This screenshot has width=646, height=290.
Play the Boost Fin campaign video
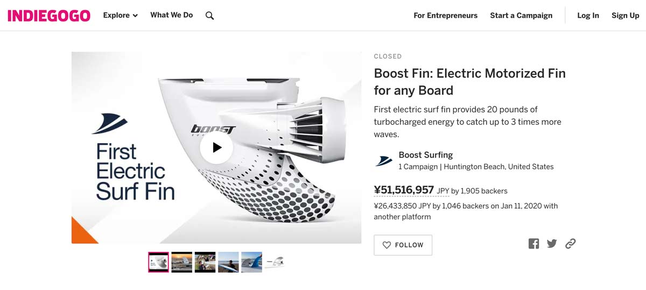[x=216, y=147]
